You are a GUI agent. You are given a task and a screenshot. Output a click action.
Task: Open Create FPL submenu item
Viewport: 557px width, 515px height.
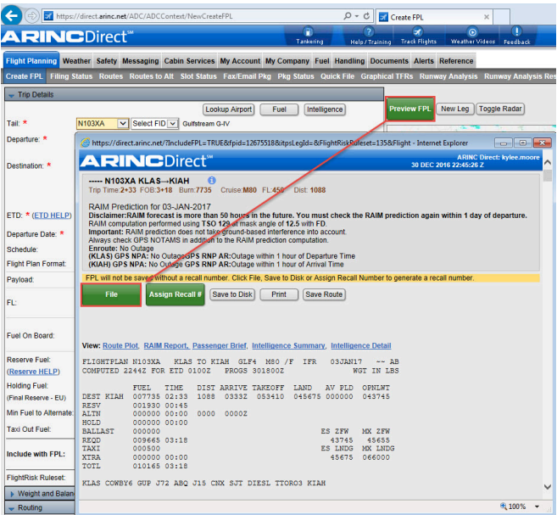tap(24, 76)
